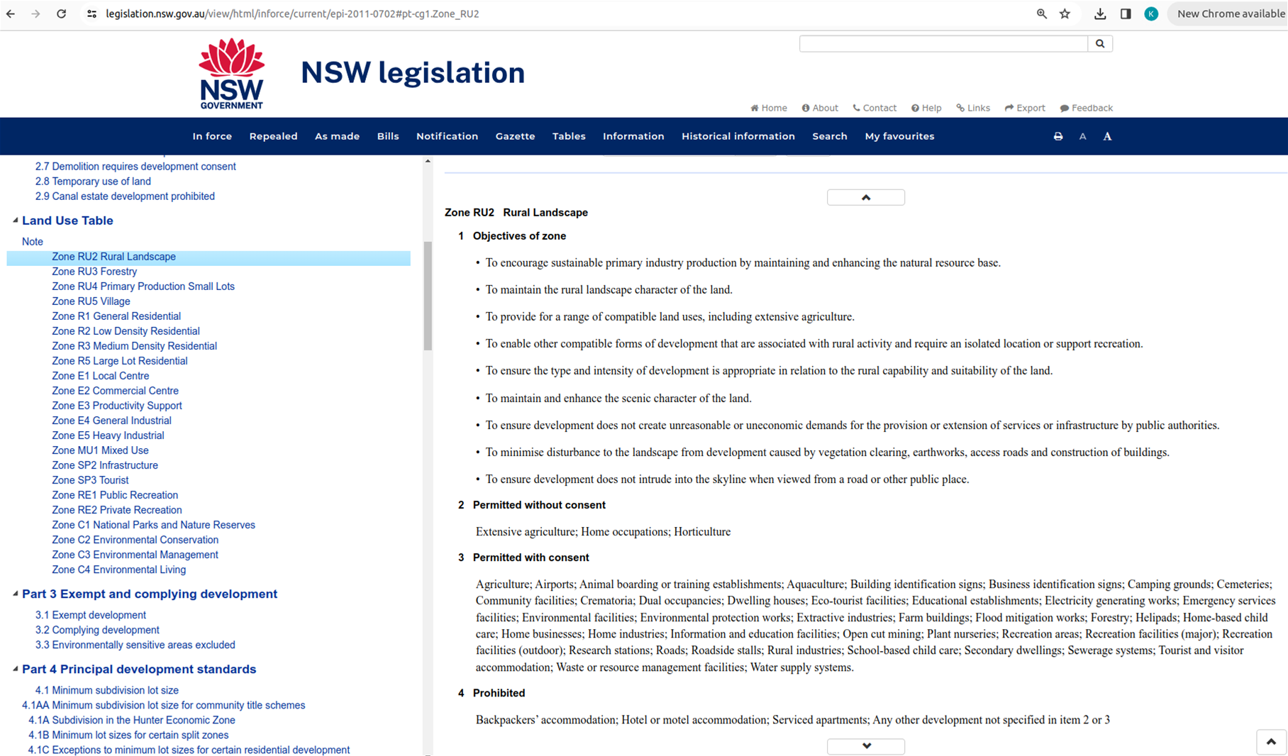Click the New Chrome available button

pos(1229,13)
